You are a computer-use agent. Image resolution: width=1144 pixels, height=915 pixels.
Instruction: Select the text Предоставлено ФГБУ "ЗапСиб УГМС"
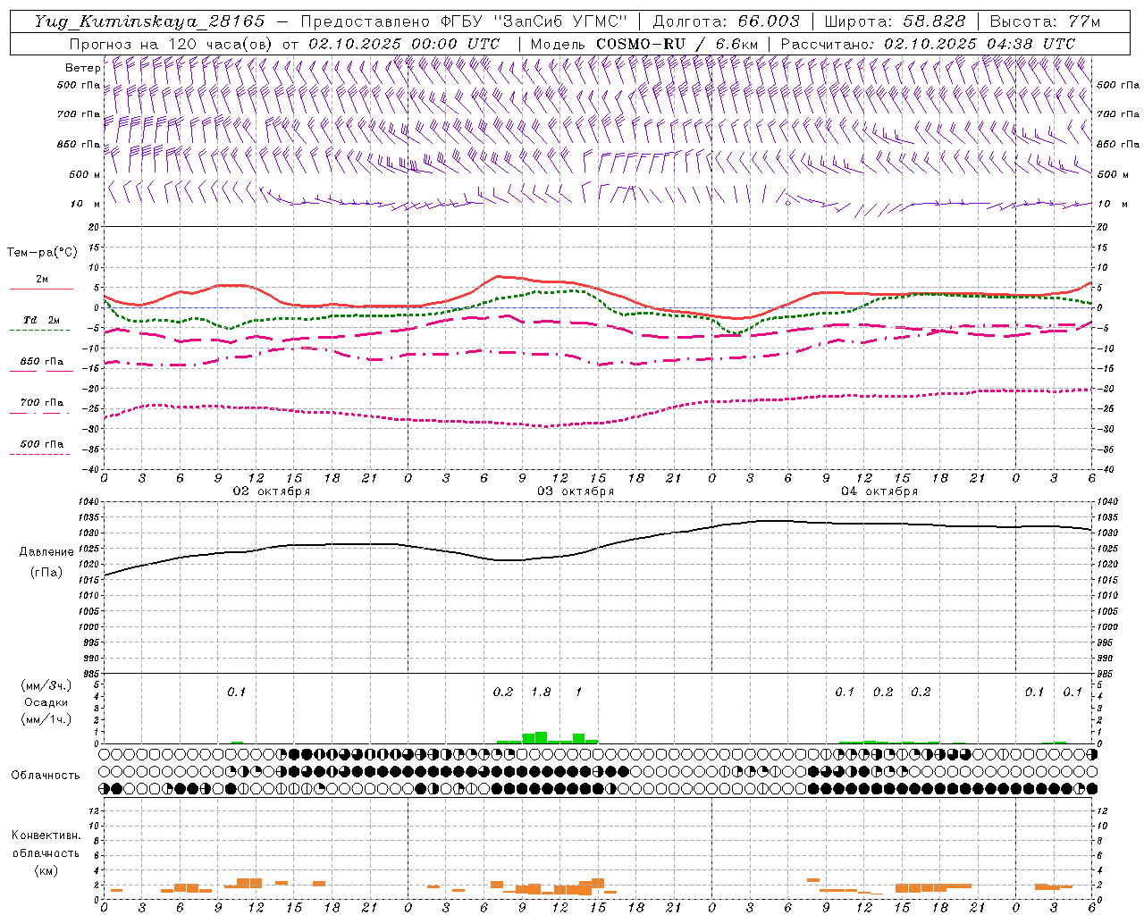click(x=464, y=21)
